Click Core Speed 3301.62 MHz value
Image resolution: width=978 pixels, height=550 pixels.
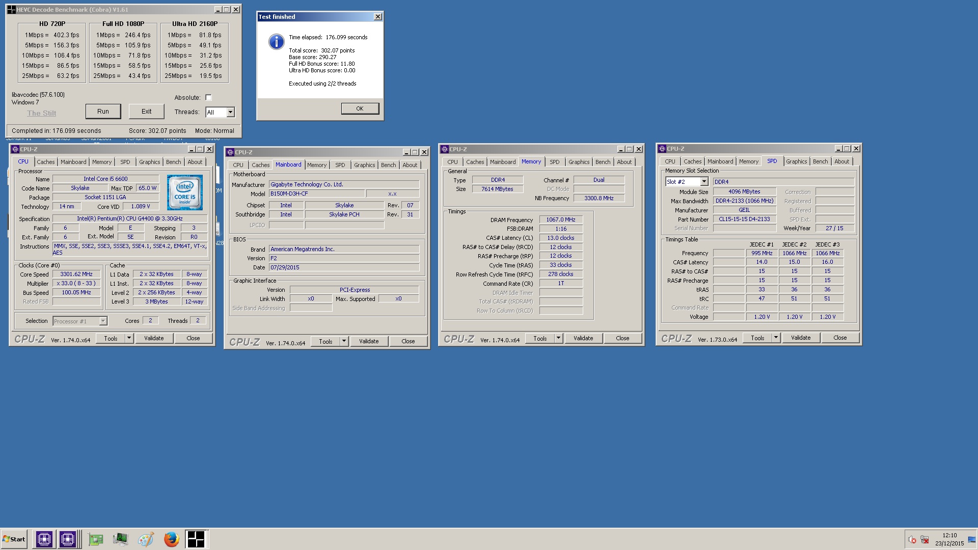click(x=76, y=274)
